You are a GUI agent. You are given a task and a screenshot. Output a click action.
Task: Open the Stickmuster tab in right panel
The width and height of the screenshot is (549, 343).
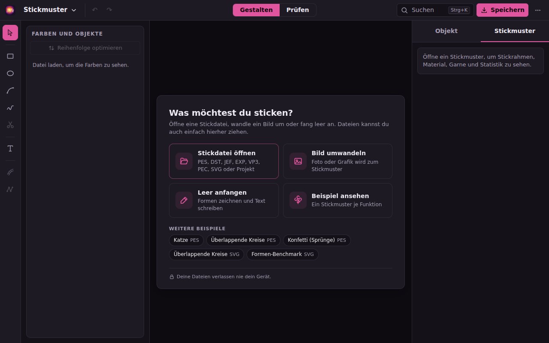pos(515,31)
